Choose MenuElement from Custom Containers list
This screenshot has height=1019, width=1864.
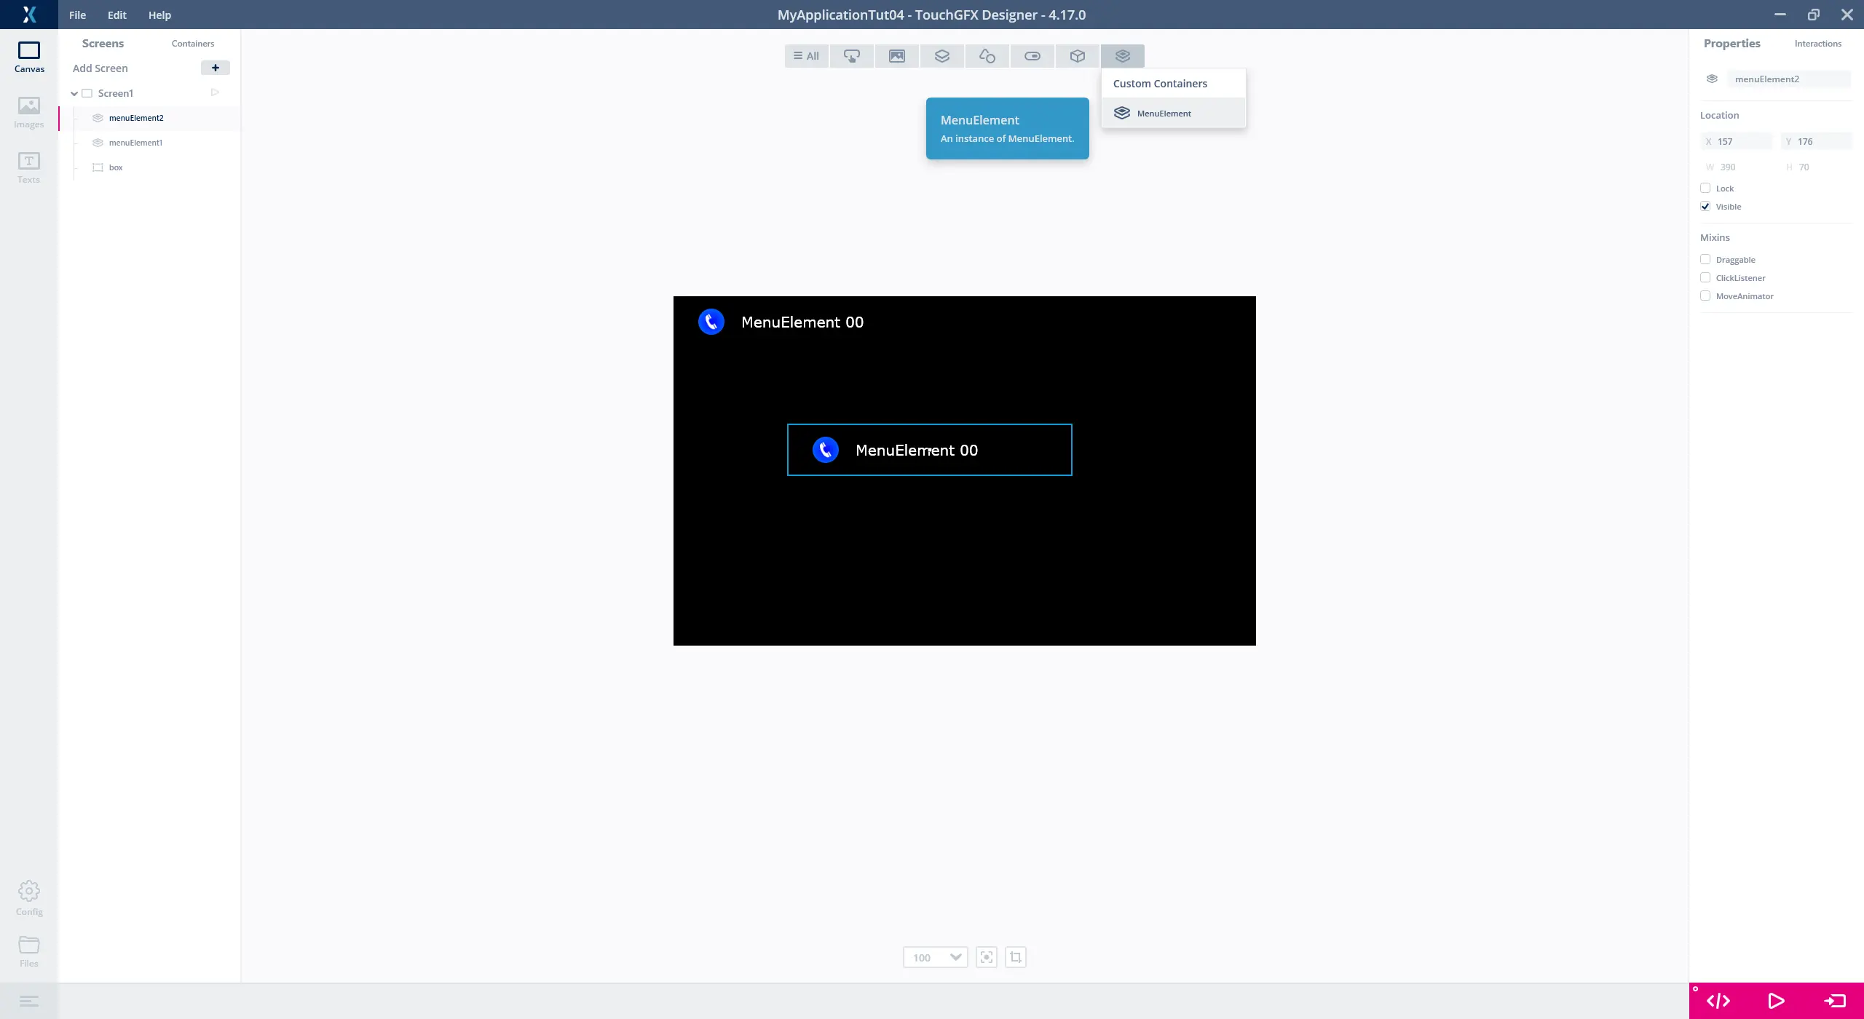[1164, 114]
